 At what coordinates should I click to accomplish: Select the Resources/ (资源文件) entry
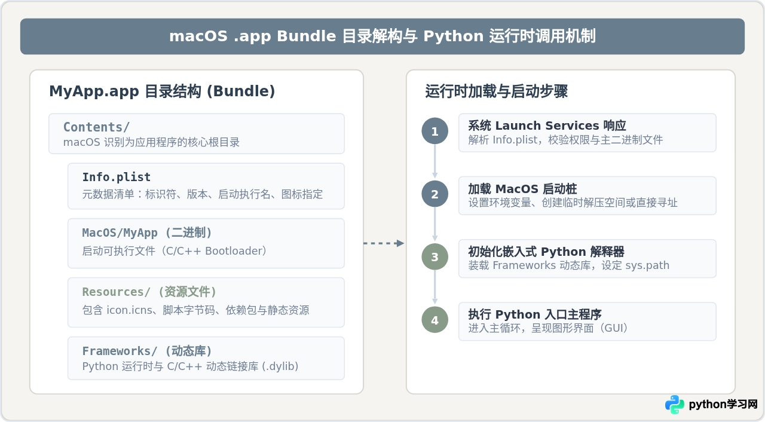pos(206,302)
